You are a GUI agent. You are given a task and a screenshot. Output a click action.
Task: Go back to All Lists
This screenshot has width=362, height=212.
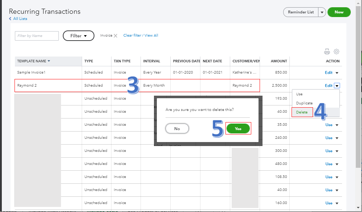[18, 19]
